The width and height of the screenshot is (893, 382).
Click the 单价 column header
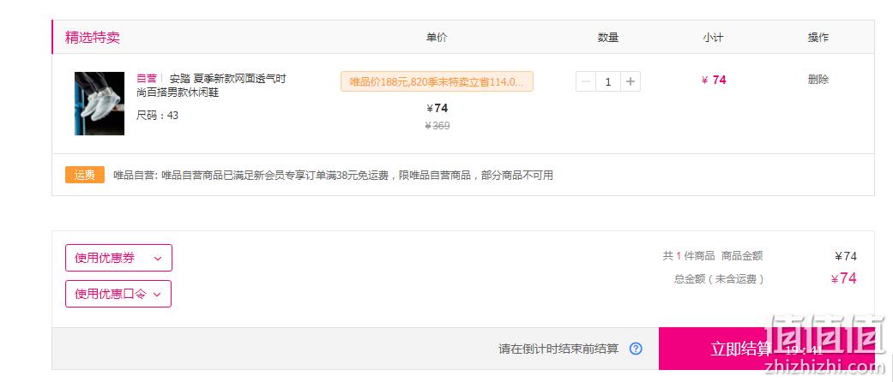[437, 38]
